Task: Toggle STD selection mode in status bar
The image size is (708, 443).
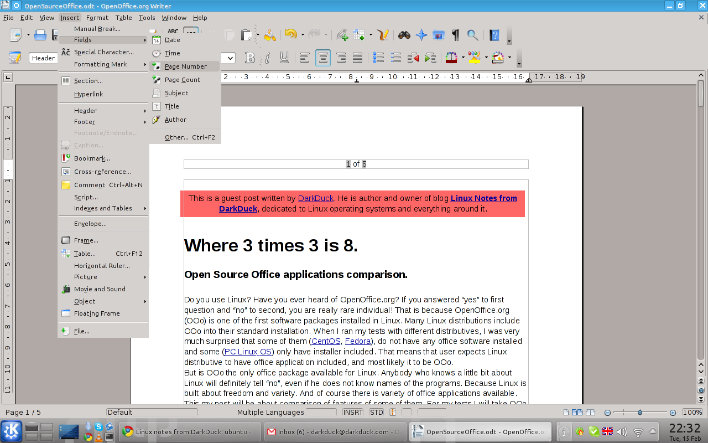Action: coord(377,412)
